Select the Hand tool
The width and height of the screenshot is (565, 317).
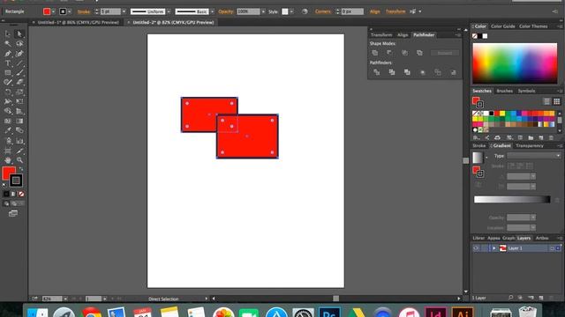click(x=8, y=160)
